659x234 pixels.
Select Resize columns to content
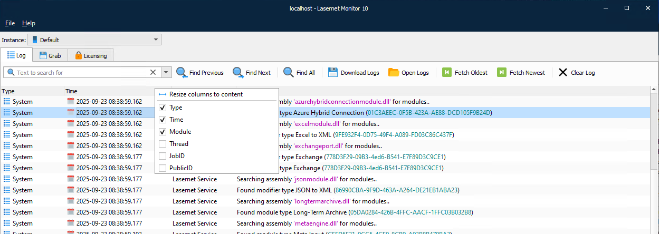coord(206,94)
